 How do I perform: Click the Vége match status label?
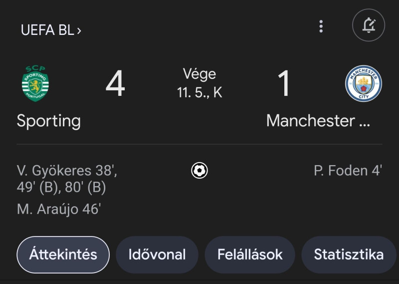(199, 74)
